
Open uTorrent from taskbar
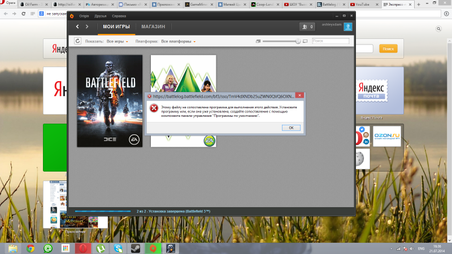(101, 248)
